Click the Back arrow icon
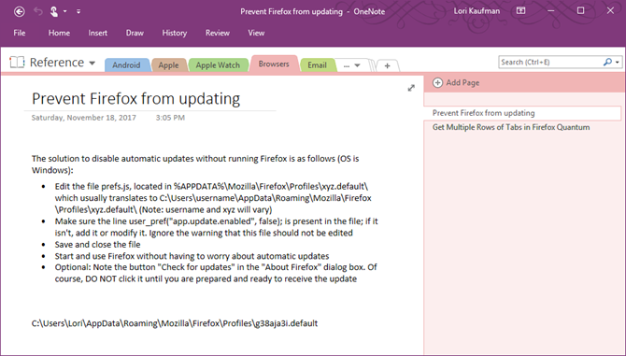 [x=20, y=11]
